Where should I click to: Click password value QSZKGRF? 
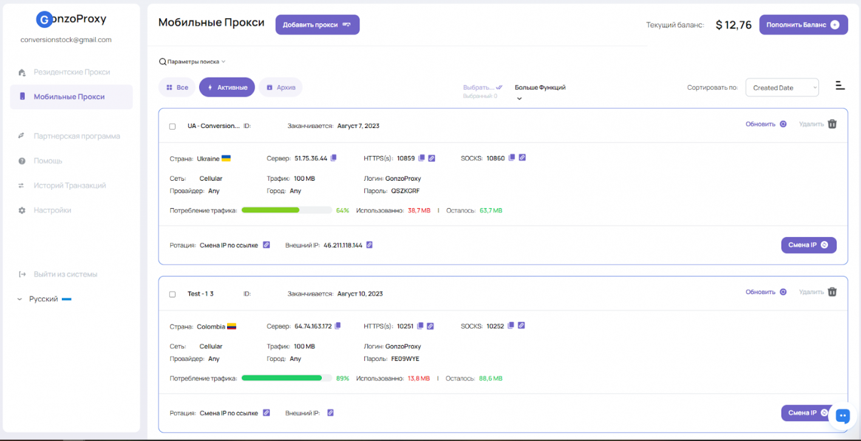coord(406,191)
